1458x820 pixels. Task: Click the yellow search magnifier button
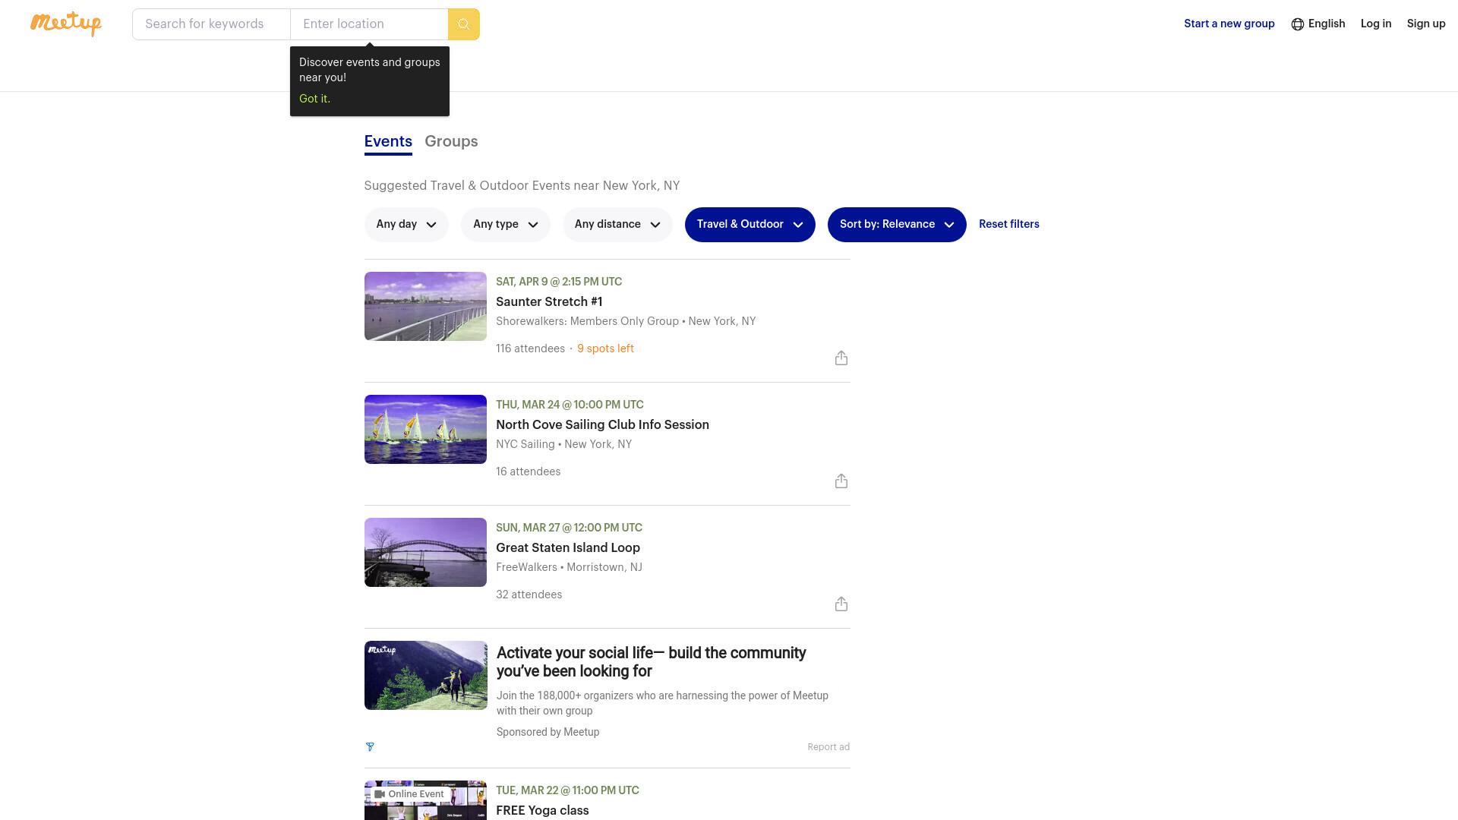tap(463, 24)
